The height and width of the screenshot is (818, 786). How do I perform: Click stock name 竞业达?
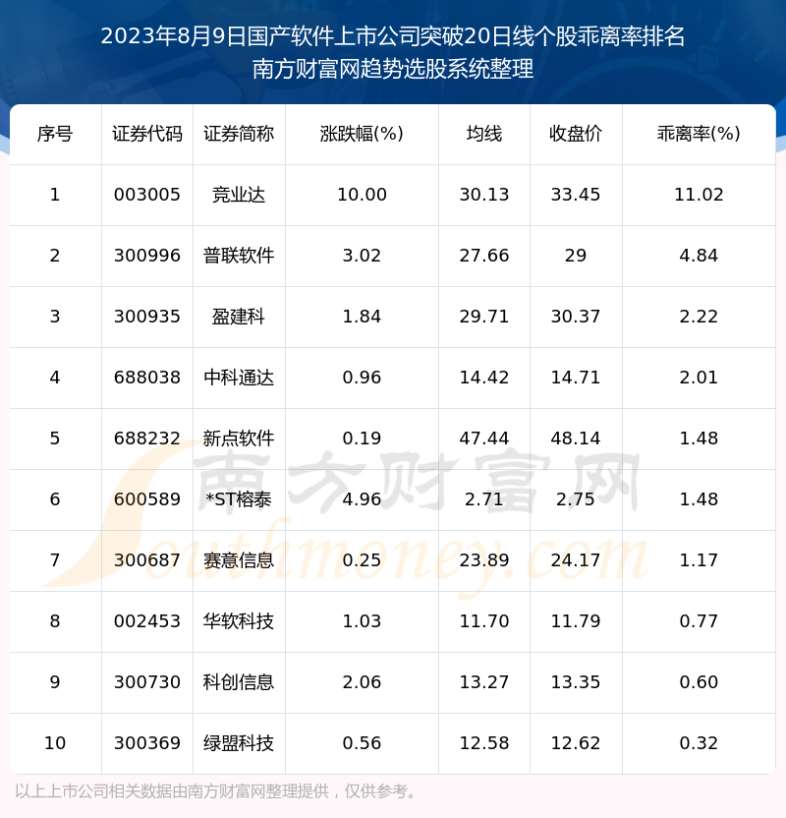[239, 195]
